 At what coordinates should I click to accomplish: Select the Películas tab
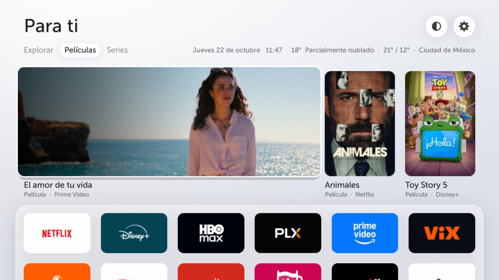click(x=80, y=50)
